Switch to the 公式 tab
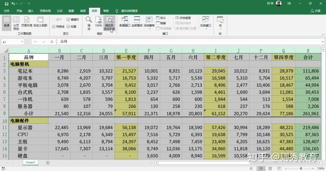The width and height of the screenshot is (326, 171). pos(60,11)
